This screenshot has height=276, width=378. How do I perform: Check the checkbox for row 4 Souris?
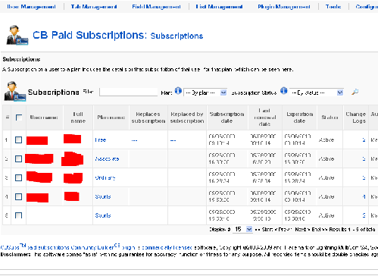point(18,196)
